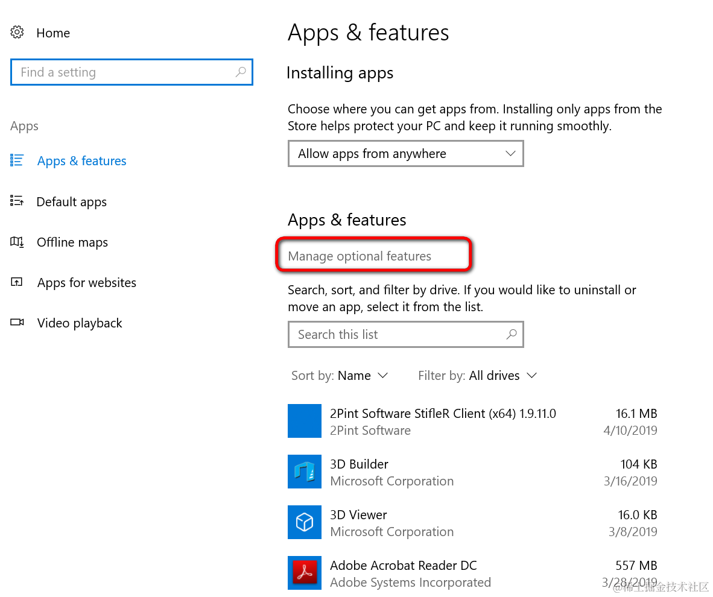This screenshot has height=597, width=713.
Task: Open Apps for websites settings
Action: point(87,283)
